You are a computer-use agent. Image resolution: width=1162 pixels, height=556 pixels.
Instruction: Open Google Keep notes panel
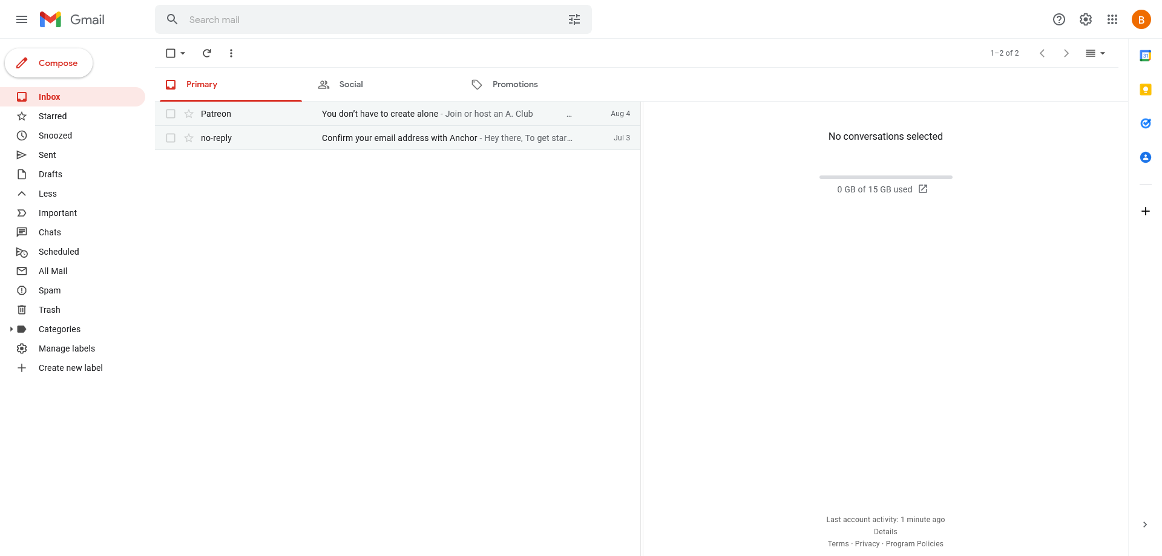(1146, 89)
